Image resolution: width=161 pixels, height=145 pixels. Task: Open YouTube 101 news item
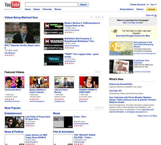[x=115, y=91]
